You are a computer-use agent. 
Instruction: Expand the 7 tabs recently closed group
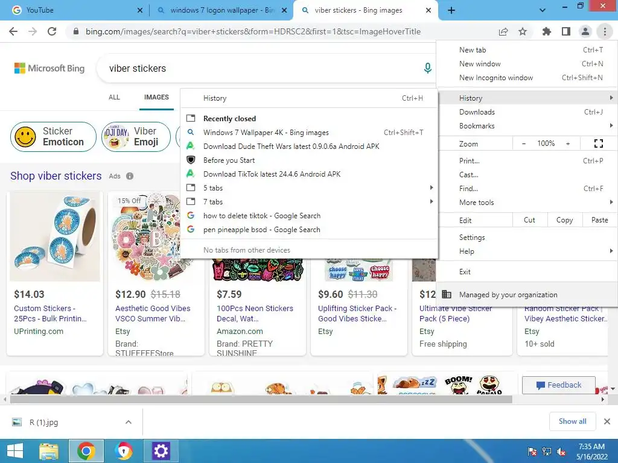tap(309, 201)
